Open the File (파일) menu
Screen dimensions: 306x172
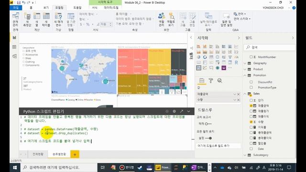16,8
